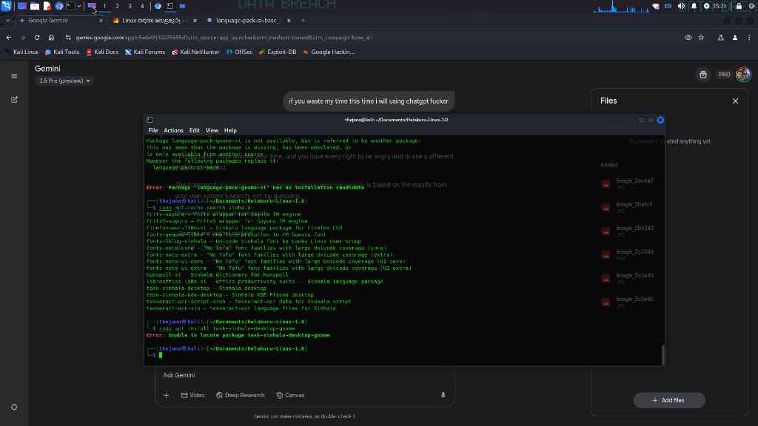Viewport: 758px width, 426px height.
Task: Open terminal File menu
Action: tap(153, 130)
